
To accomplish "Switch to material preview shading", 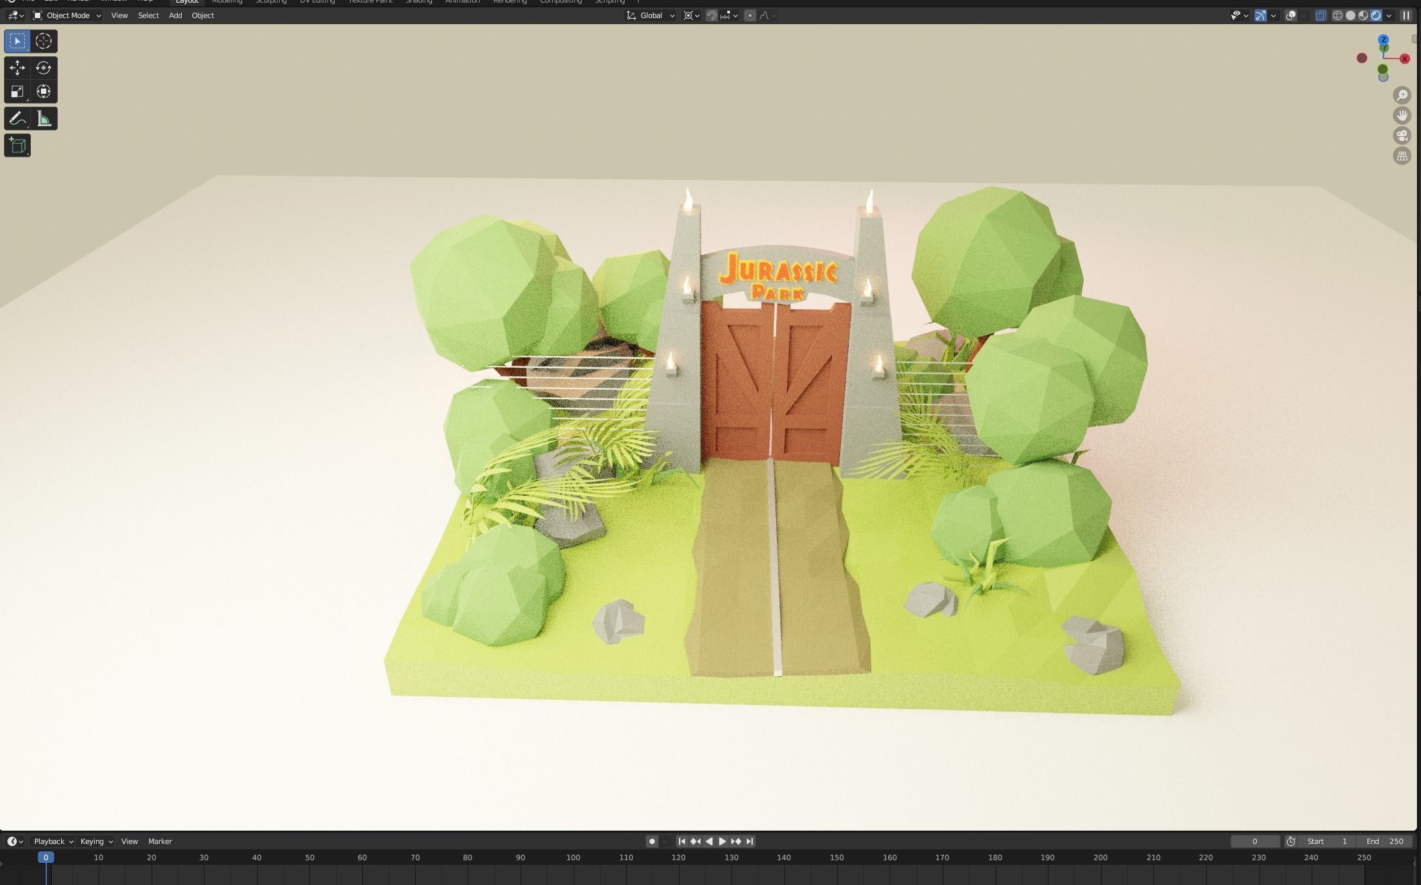I will [1363, 15].
